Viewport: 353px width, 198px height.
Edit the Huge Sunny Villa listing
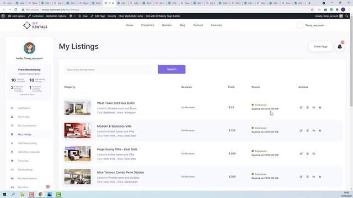point(301,154)
